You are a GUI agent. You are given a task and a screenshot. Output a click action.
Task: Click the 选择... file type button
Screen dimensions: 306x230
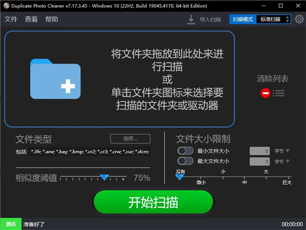click(x=130, y=139)
